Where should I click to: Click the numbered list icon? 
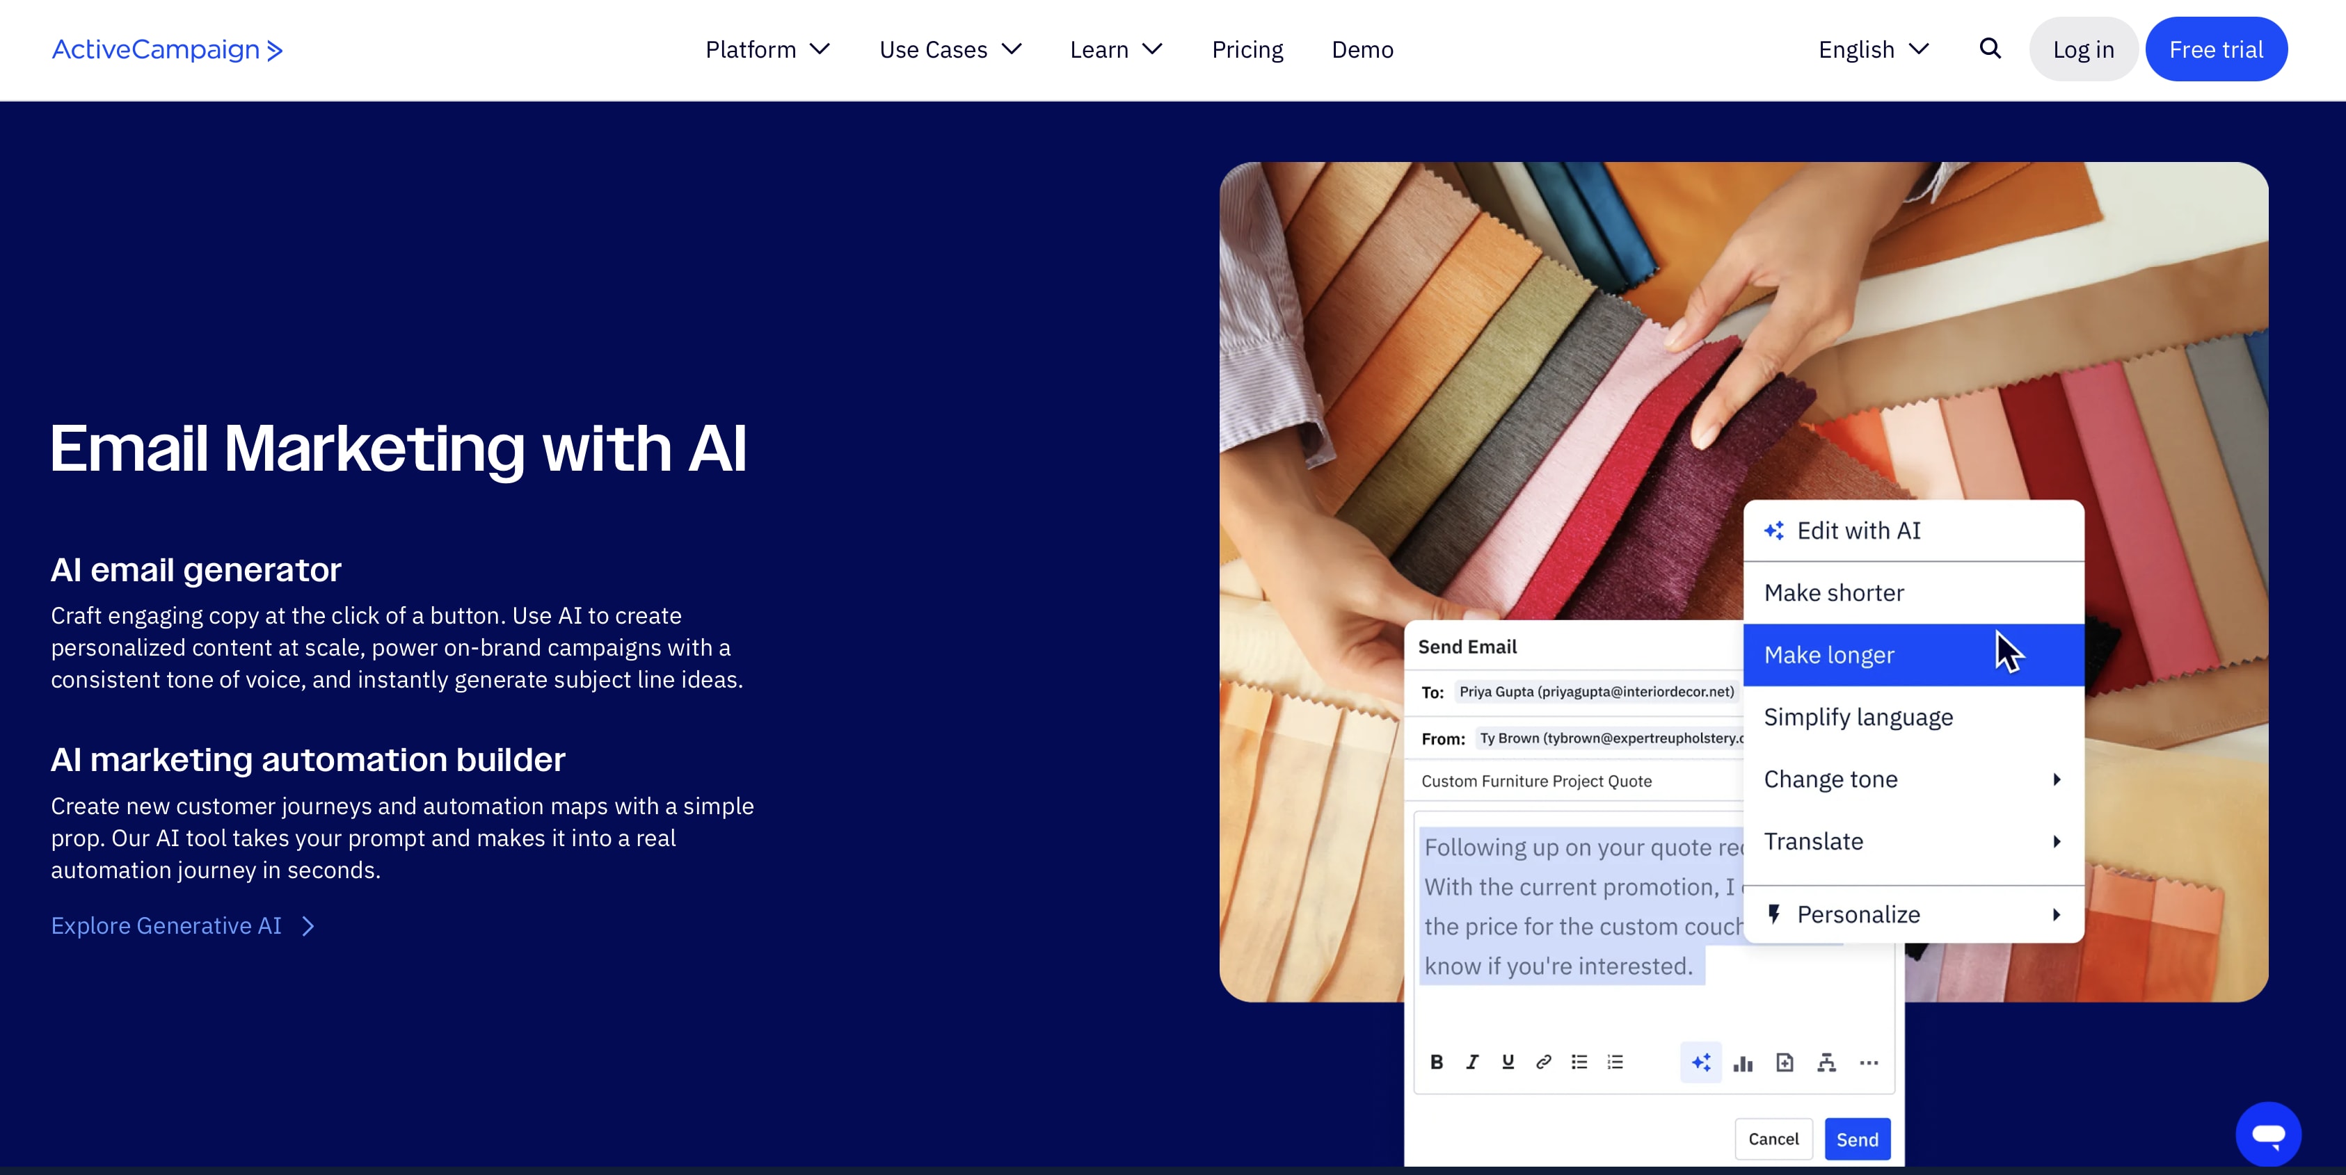coord(1615,1062)
